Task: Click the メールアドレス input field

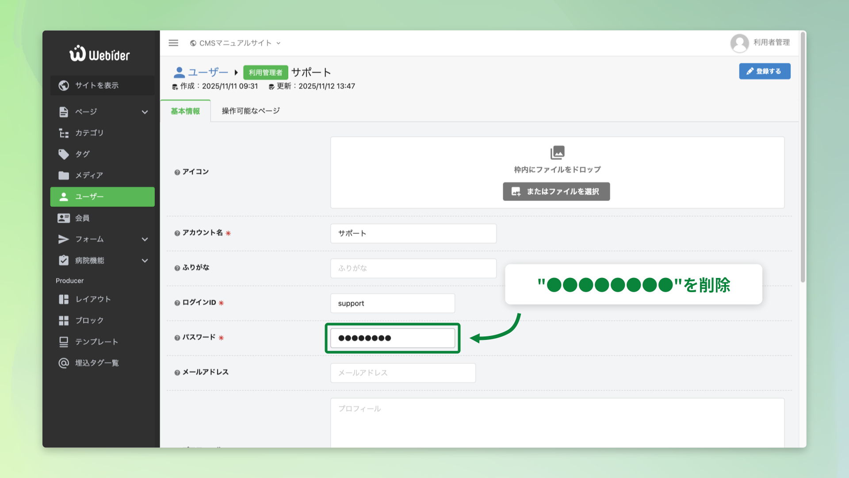Action: [403, 373]
